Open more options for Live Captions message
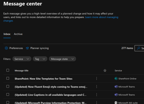The width and height of the screenshot is (144, 104). pyautogui.click(x=97, y=95)
